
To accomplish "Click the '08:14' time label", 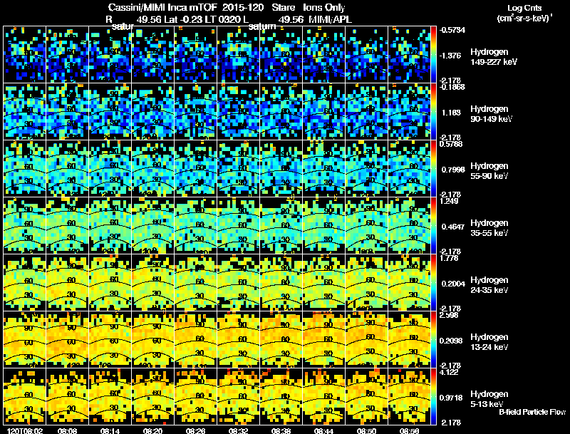I will click(110, 430).
